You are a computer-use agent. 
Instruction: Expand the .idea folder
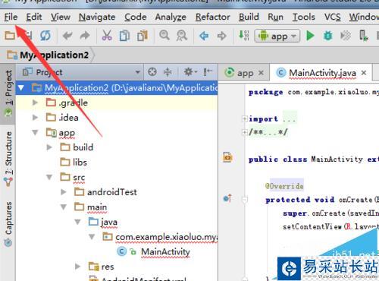point(35,118)
